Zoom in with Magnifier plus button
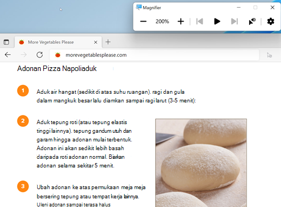Screen dimensions: 281x207 [180, 22]
